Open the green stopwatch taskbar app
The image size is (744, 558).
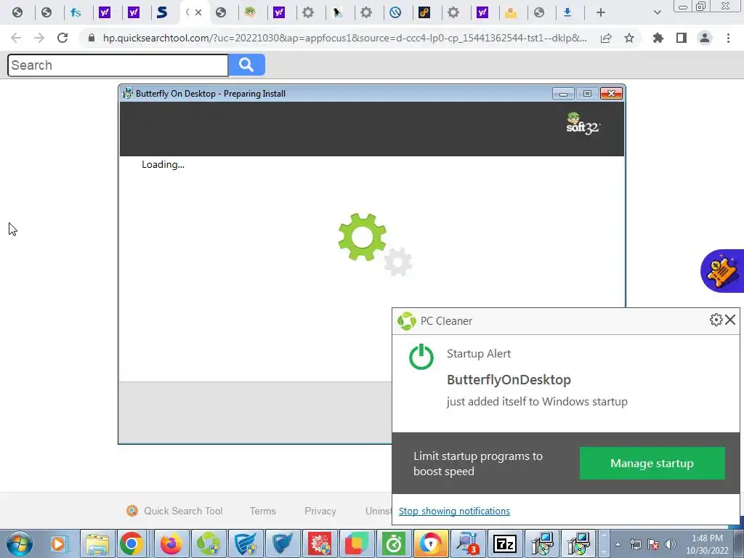coord(394,543)
